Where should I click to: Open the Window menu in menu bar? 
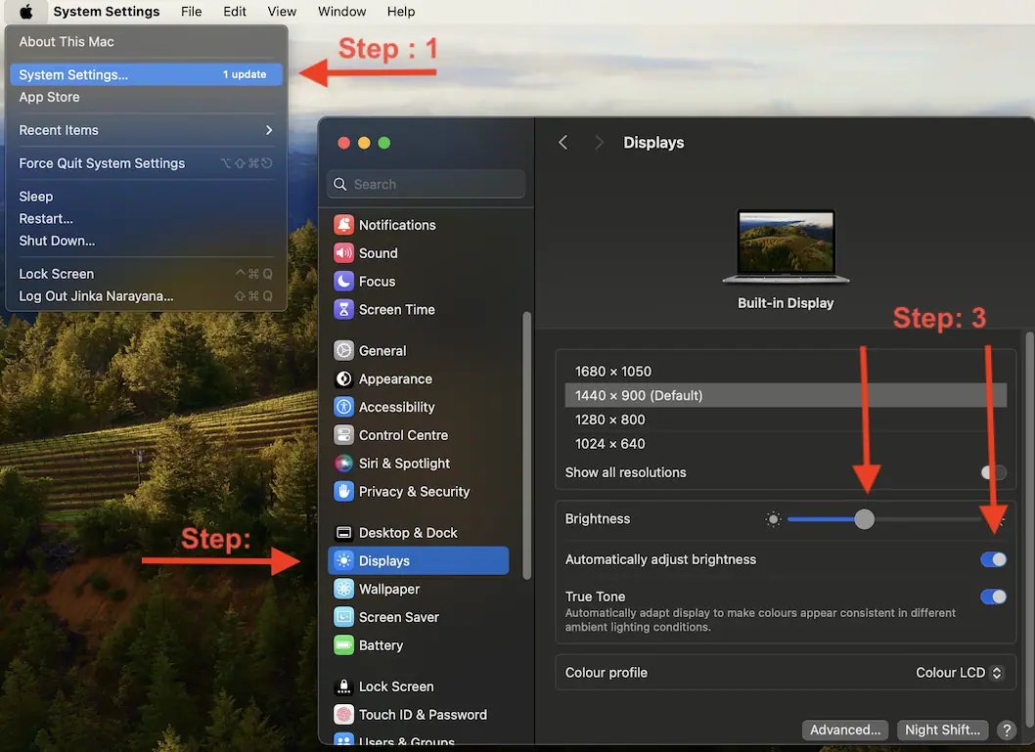tap(341, 12)
